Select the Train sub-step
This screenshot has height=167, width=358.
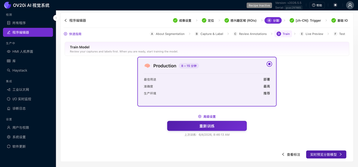[283, 34]
